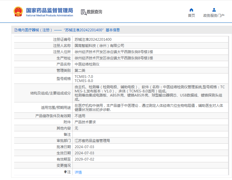Click 其他内容 value 无
The image size is (232, 180).
pyautogui.click(x=76, y=128)
